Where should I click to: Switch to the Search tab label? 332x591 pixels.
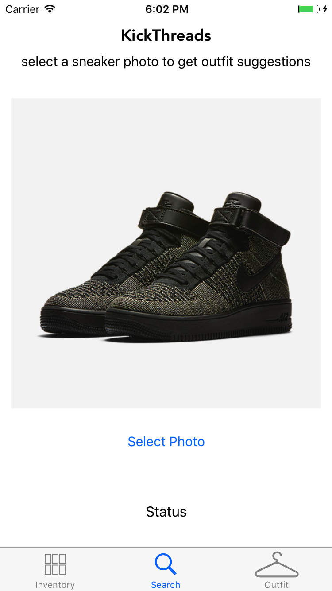click(166, 585)
